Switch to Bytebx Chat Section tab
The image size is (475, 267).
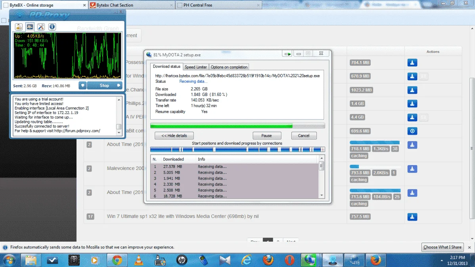(131, 5)
